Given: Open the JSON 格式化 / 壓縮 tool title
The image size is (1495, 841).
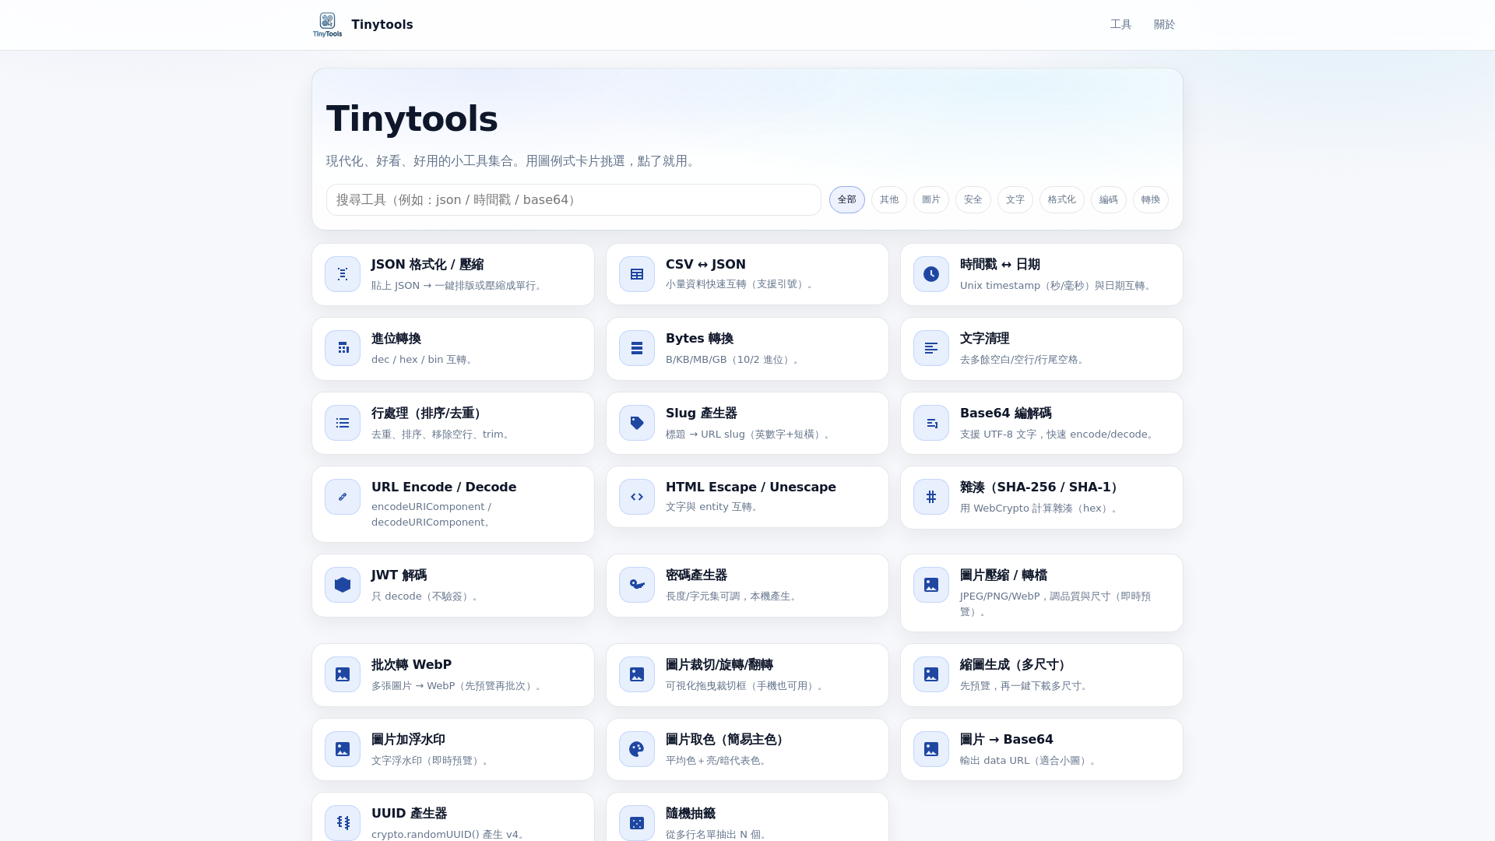Looking at the screenshot, I should (427, 265).
